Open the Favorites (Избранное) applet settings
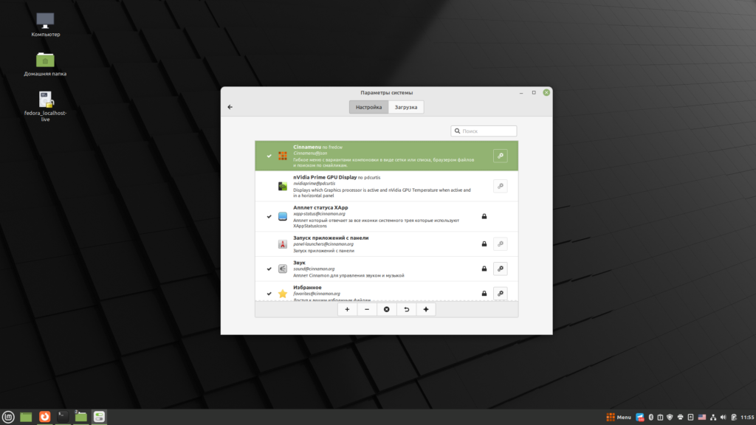The width and height of the screenshot is (756, 425). pos(500,294)
